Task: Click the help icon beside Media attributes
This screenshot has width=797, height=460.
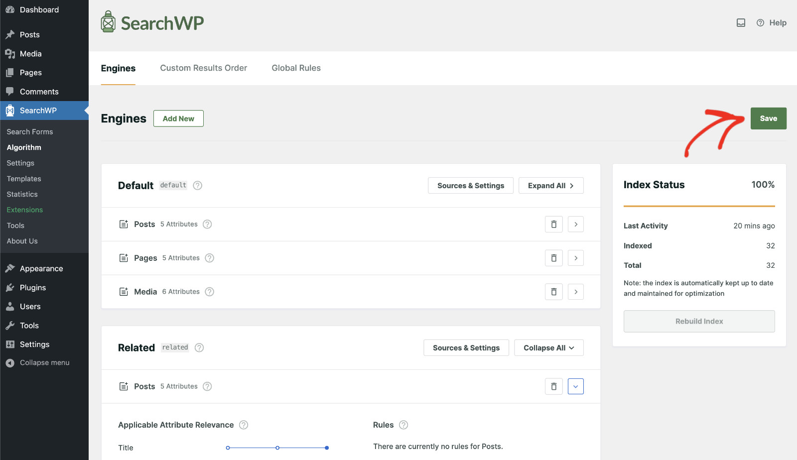Action: (x=210, y=292)
